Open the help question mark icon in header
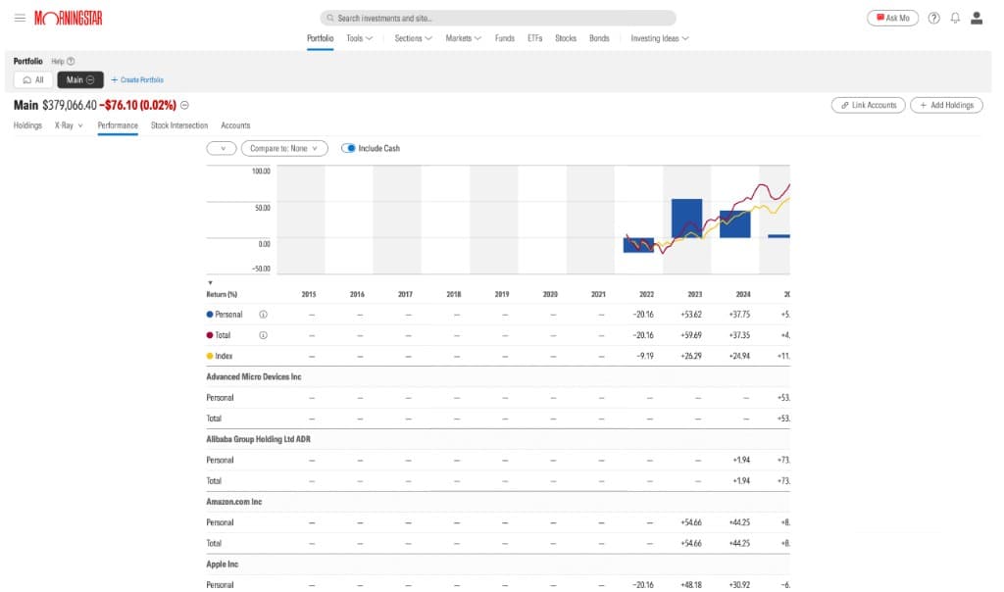1004x592 pixels. click(934, 18)
